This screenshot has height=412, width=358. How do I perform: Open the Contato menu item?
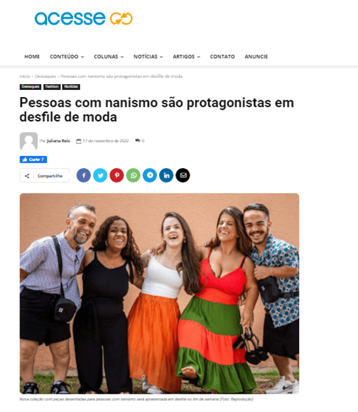pyautogui.click(x=222, y=57)
